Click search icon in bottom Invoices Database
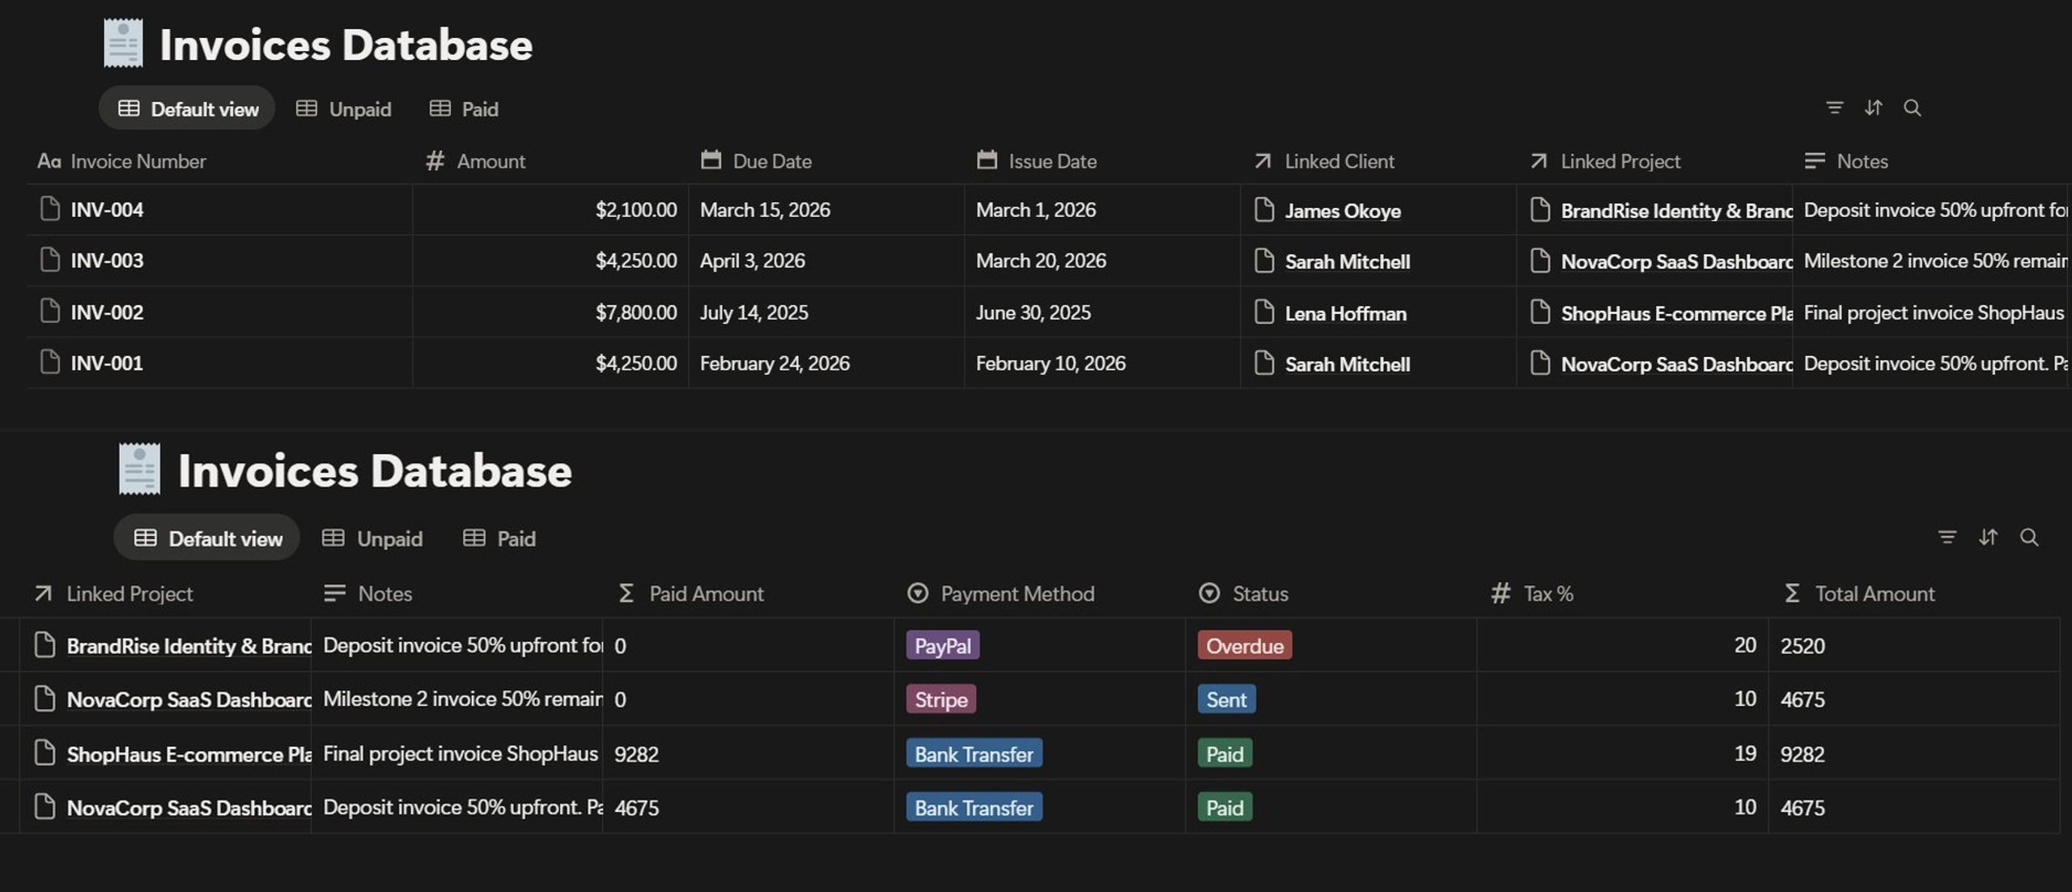This screenshot has width=2072, height=892. [2028, 537]
